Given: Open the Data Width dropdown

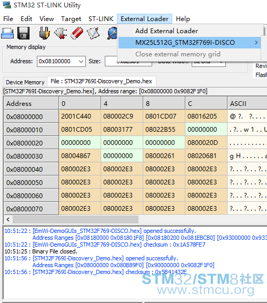Looking at the screenshot, I should [209, 64].
